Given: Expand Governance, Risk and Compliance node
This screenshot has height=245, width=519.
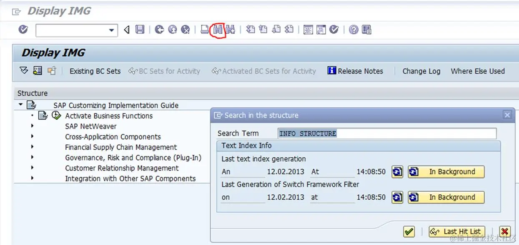Looking at the screenshot, I should tap(32, 157).
